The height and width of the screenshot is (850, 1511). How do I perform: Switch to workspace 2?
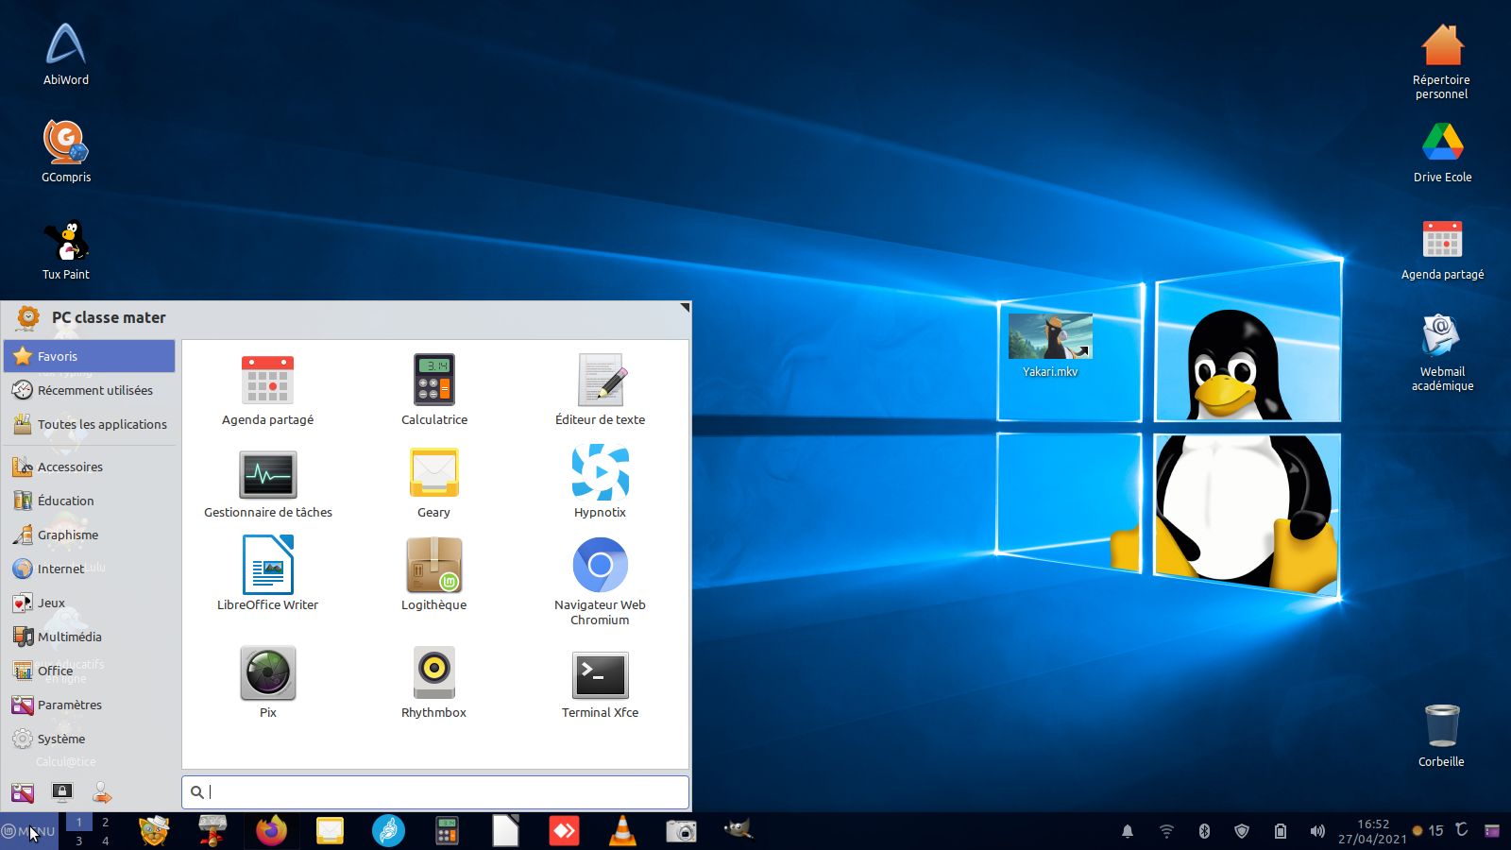coord(106,823)
